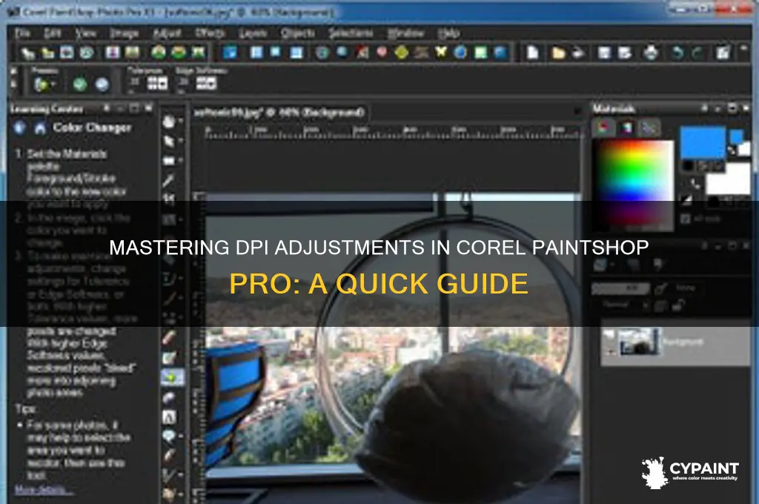The image size is (759, 504).
Task: Click the small blue foreground color box
Action: 736,136
